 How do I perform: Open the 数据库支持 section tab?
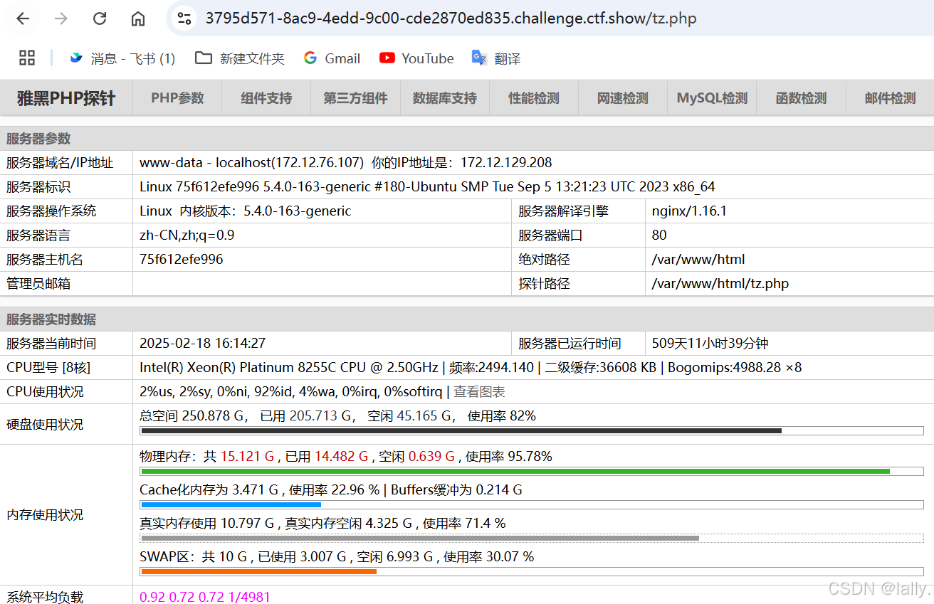[445, 98]
